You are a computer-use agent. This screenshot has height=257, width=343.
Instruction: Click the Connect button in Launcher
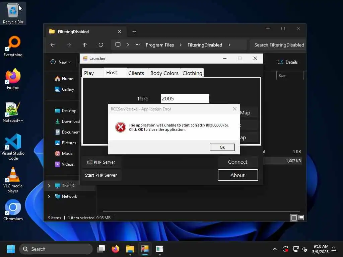coord(238,162)
